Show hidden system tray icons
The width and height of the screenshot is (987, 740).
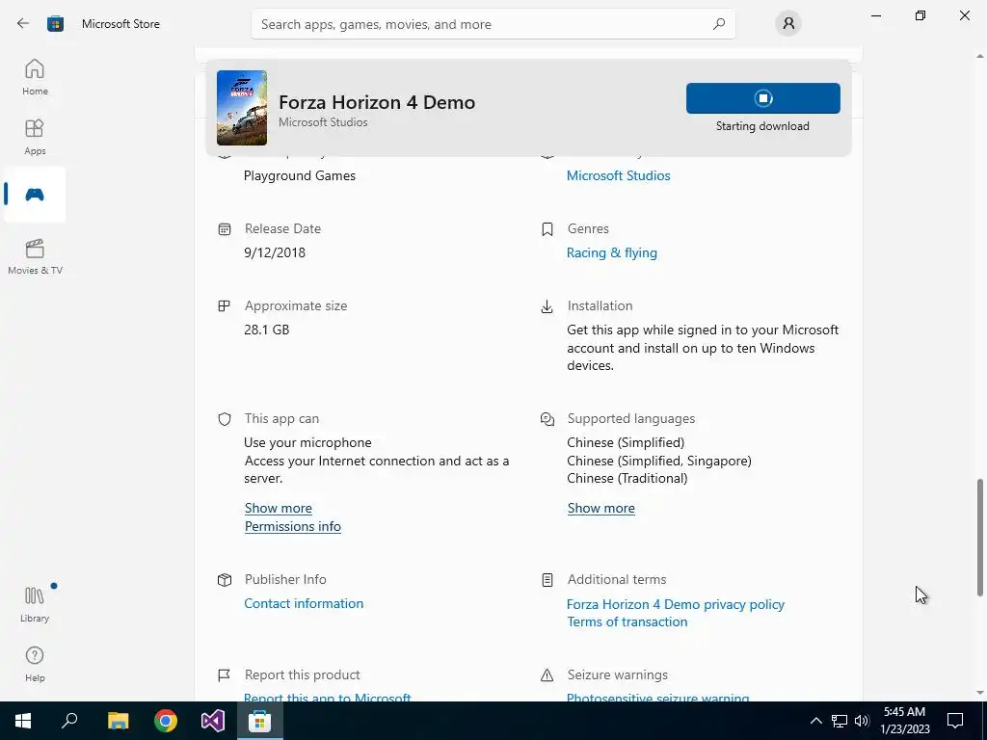click(x=815, y=721)
